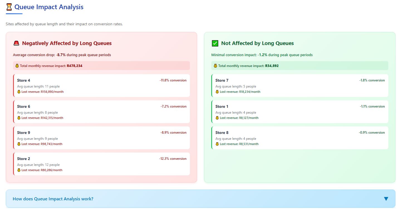Expand How does Queue Impact Analysis work
The image size is (400, 212).
[x=53, y=199]
